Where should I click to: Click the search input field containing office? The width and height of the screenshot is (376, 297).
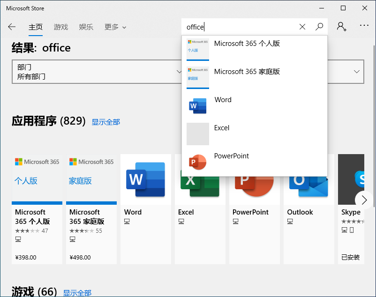pyautogui.click(x=239, y=27)
